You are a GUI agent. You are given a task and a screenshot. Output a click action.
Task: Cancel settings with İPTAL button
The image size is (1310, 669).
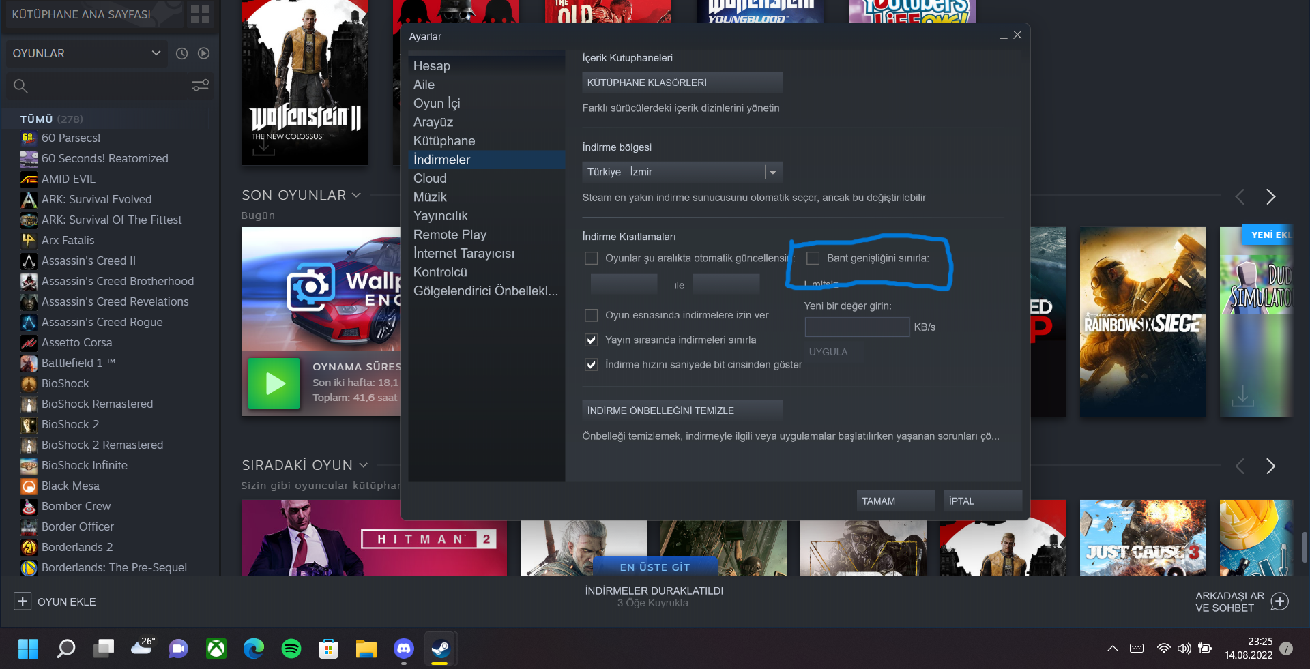pyautogui.click(x=982, y=501)
